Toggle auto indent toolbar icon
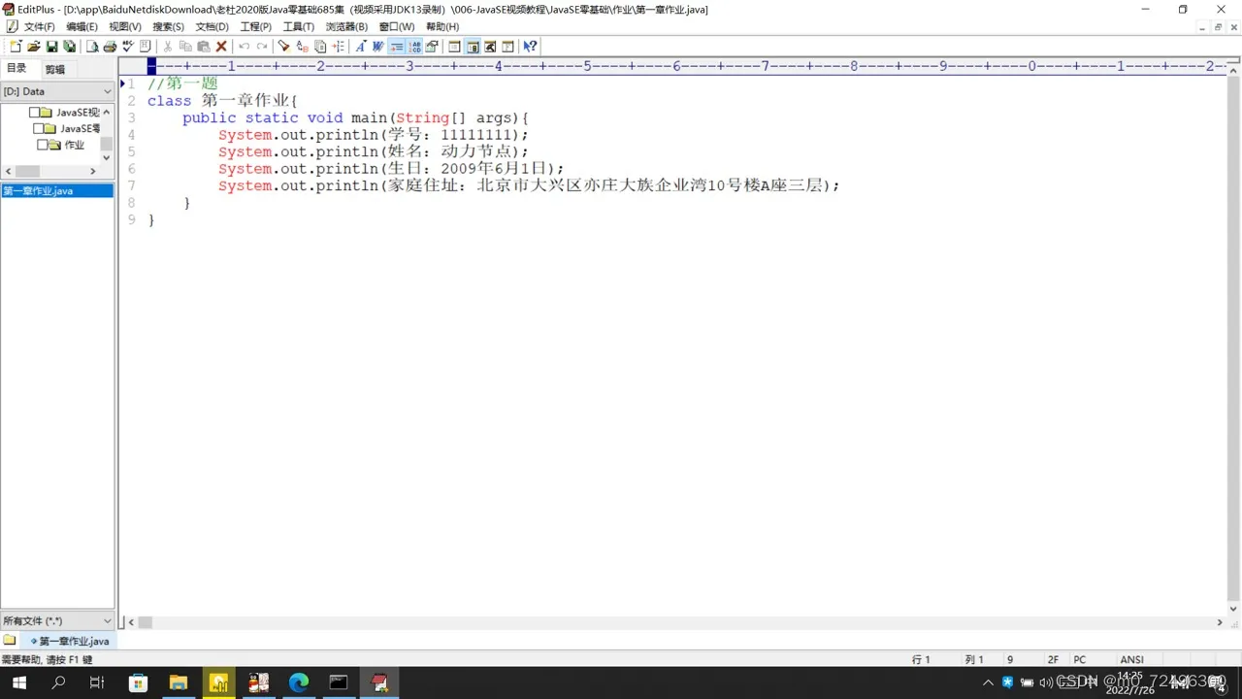 pyautogui.click(x=397, y=46)
